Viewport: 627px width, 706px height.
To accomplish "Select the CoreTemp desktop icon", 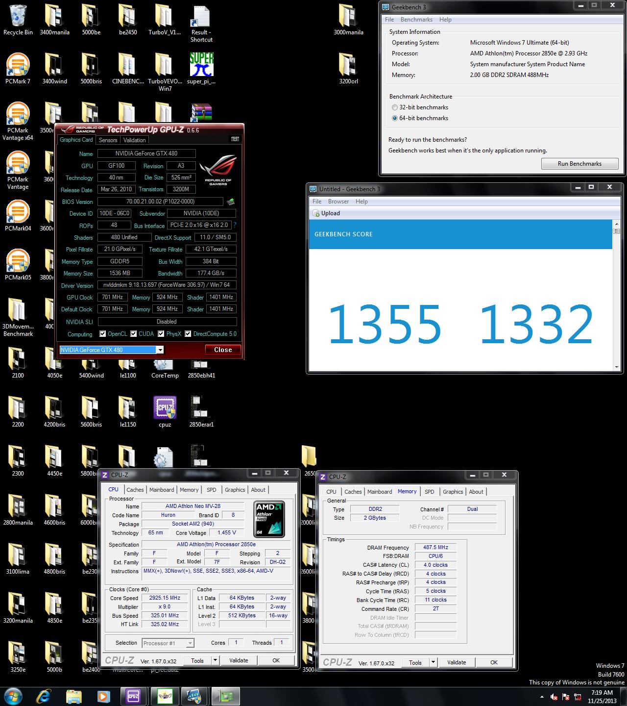I will pyautogui.click(x=165, y=368).
